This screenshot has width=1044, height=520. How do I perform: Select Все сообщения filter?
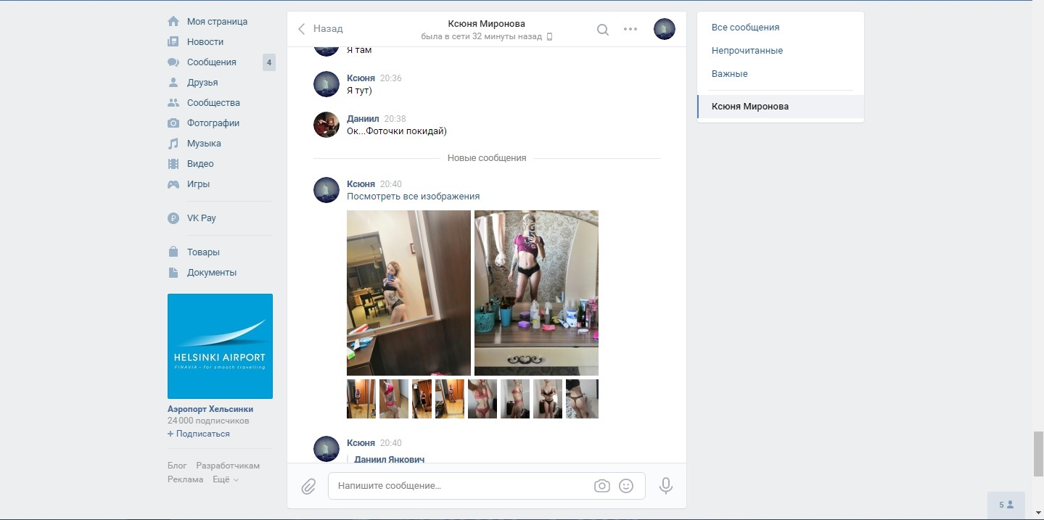click(746, 28)
